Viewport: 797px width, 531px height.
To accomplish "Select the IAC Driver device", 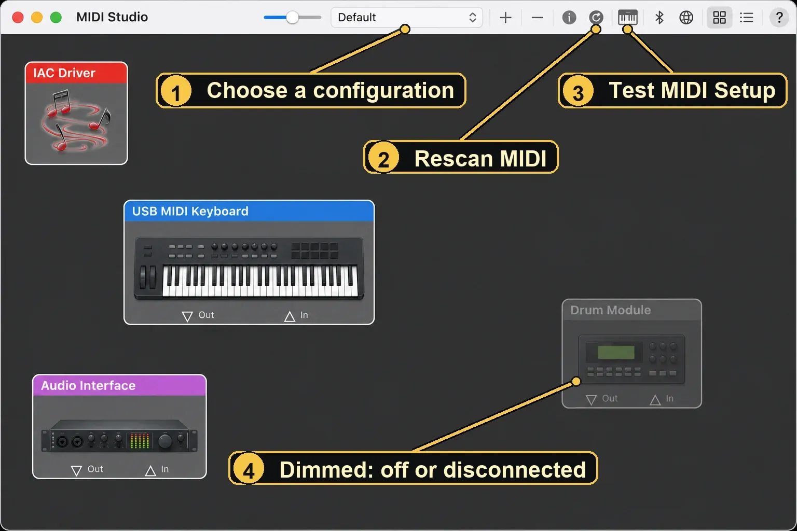I will 76,113.
